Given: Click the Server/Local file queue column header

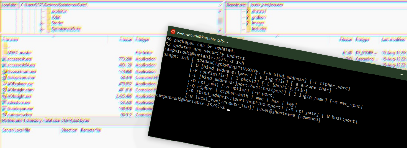Looking at the screenshot, I should (16, 130).
